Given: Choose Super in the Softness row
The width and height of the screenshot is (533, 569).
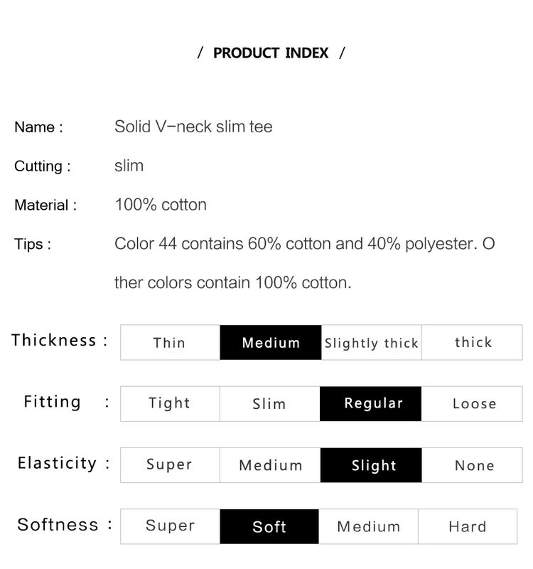Looking at the screenshot, I should pyautogui.click(x=170, y=526).
